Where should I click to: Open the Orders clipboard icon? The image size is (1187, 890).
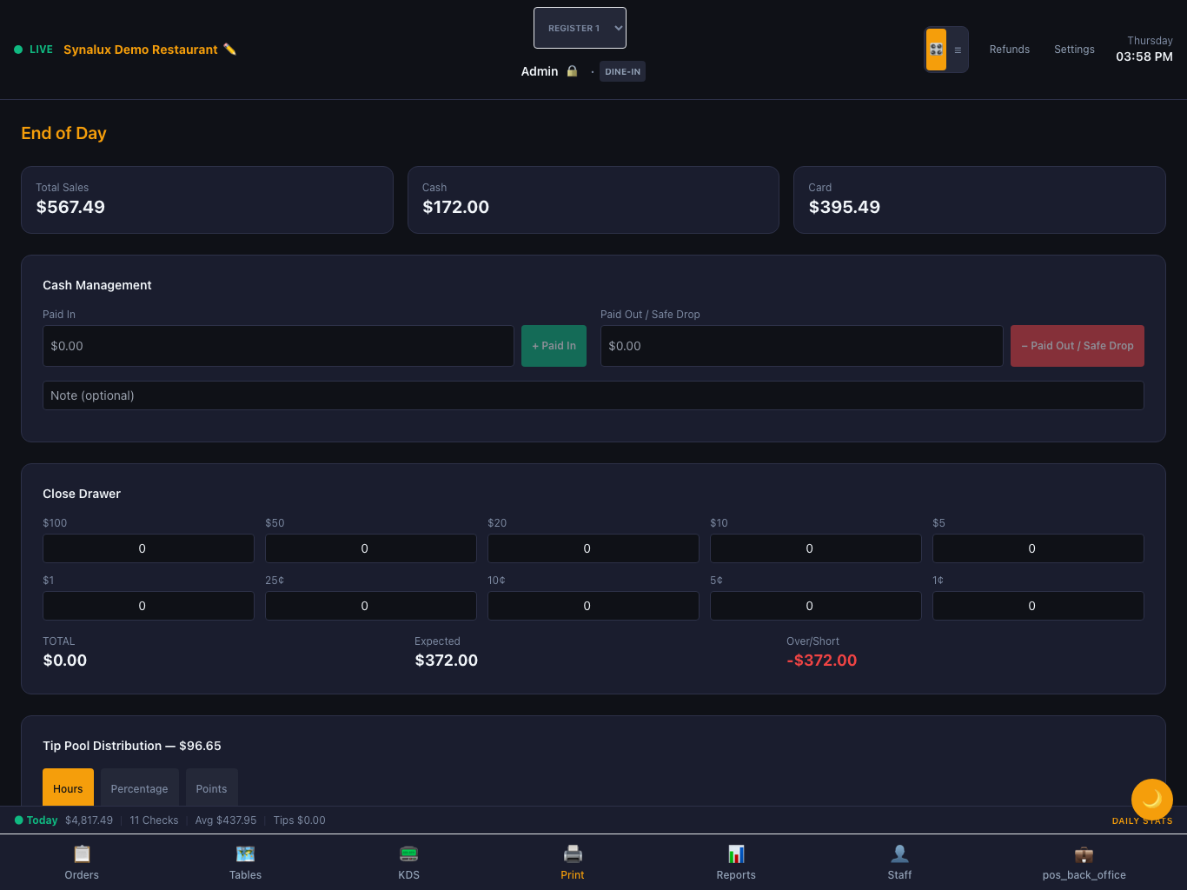coord(82,853)
